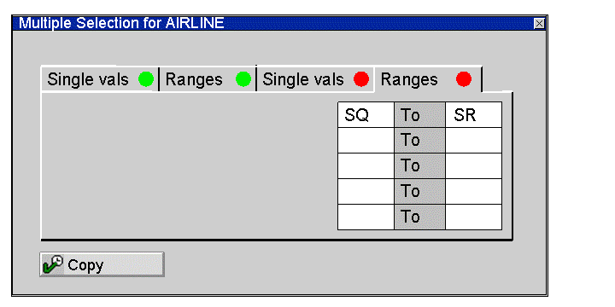Activate the red Ranges tab
The width and height of the screenshot is (615, 307).
[x=427, y=79]
